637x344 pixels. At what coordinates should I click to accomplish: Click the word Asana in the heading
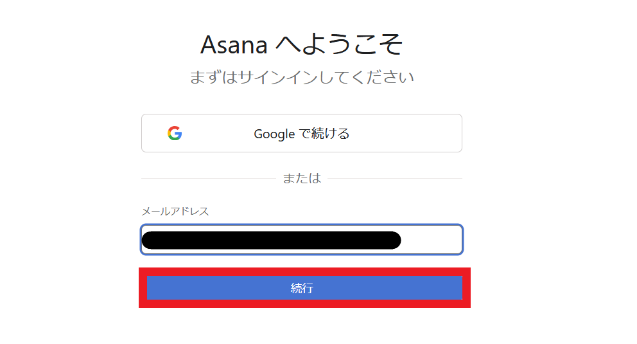tap(233, 44)
